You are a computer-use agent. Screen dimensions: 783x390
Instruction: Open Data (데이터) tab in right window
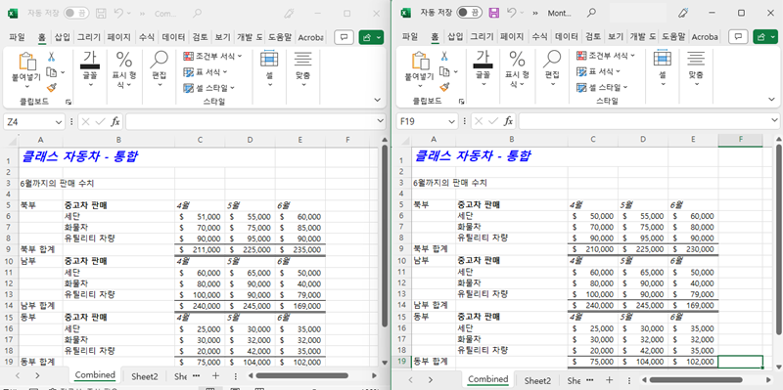[x=567, y=37]
